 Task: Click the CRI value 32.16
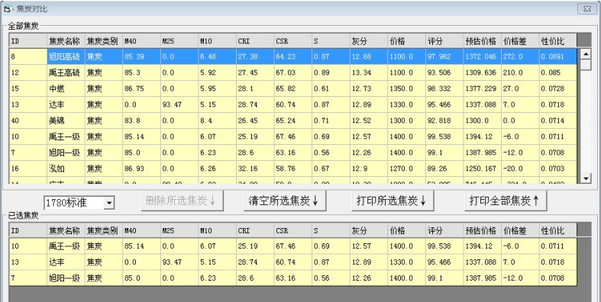pyautogui.click(x=255, y=169)
